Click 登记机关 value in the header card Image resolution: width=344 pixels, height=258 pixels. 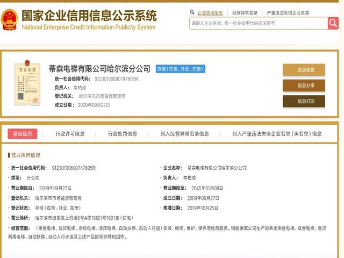pyautogui.click(x=102, y=96)
